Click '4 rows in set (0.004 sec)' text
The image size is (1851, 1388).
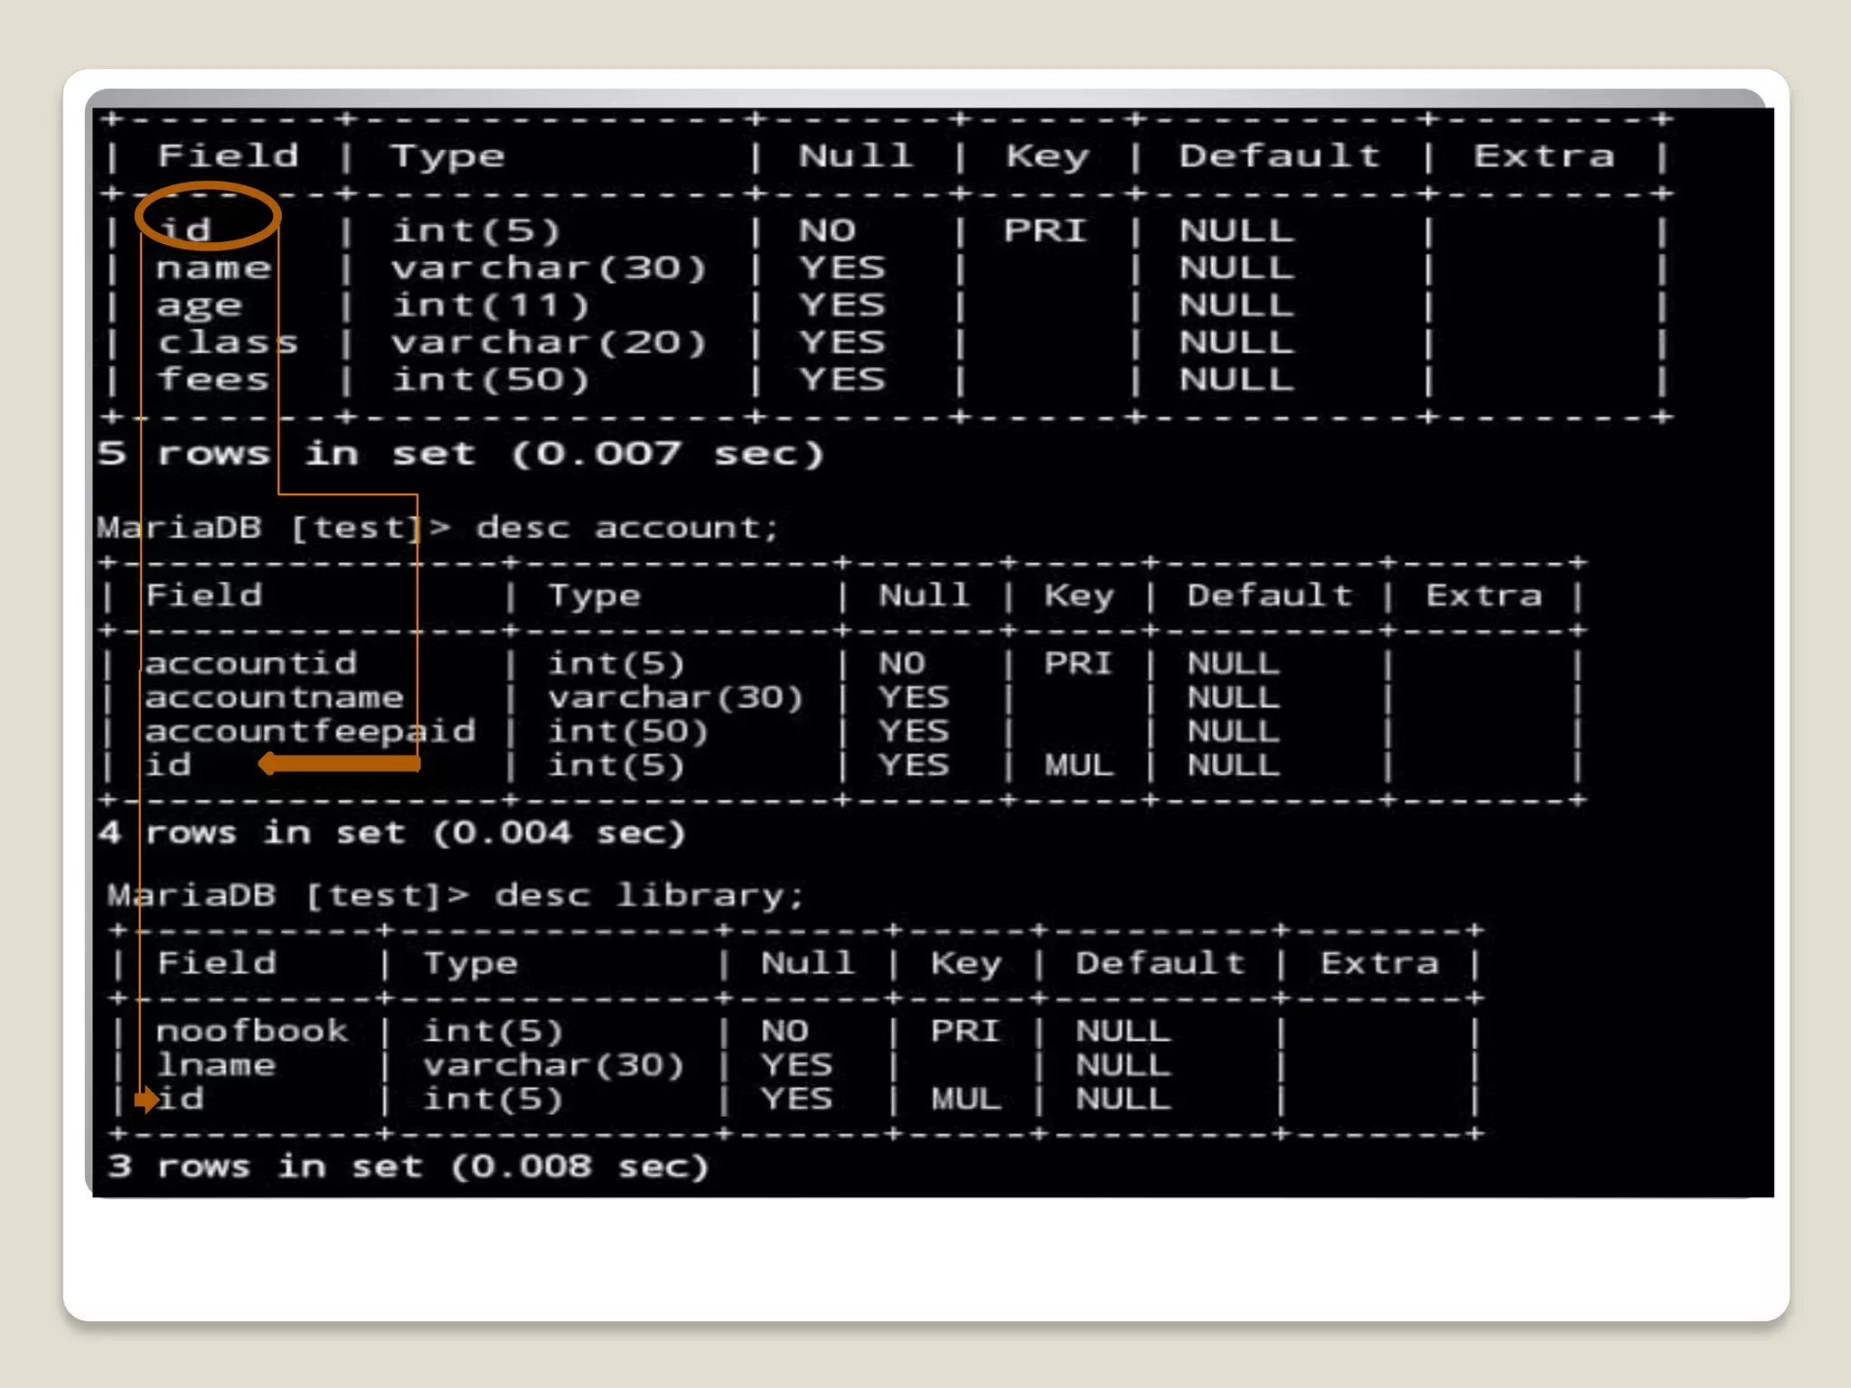(392, 833)
